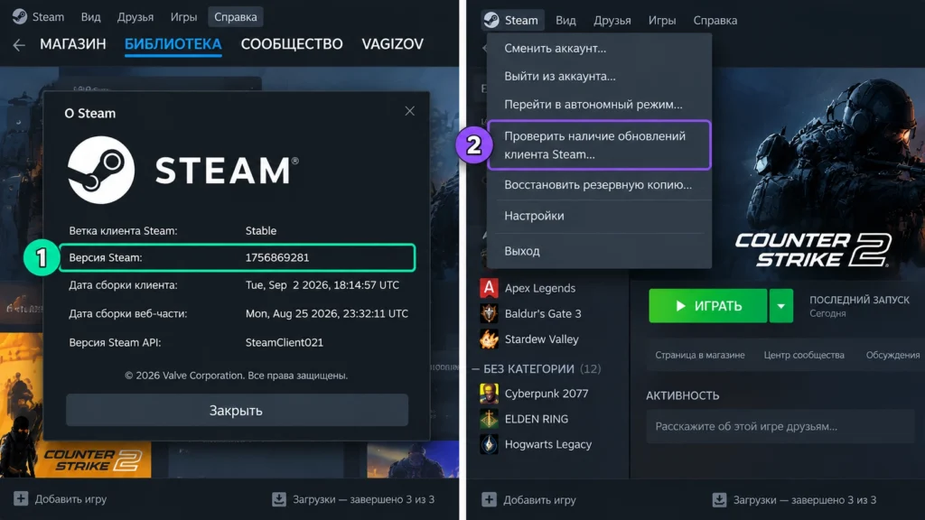The image size is (925, 520).
Task: Select Выйти из аккаунта menu entry
Action: point(600,76)
